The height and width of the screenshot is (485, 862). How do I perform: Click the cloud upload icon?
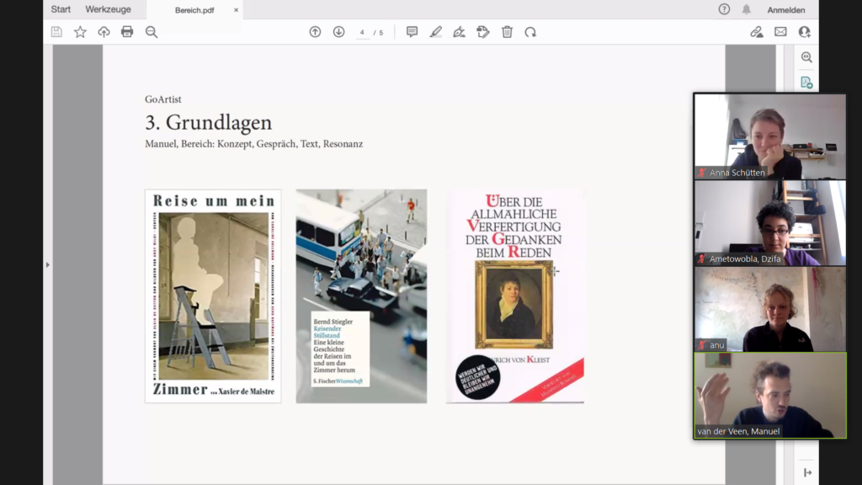click(104, 32)
